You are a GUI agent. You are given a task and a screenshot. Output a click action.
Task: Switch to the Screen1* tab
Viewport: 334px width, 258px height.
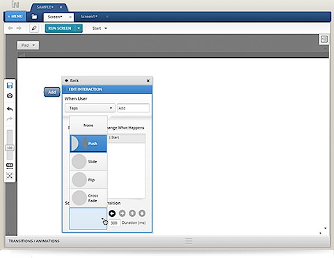[89, 17]
